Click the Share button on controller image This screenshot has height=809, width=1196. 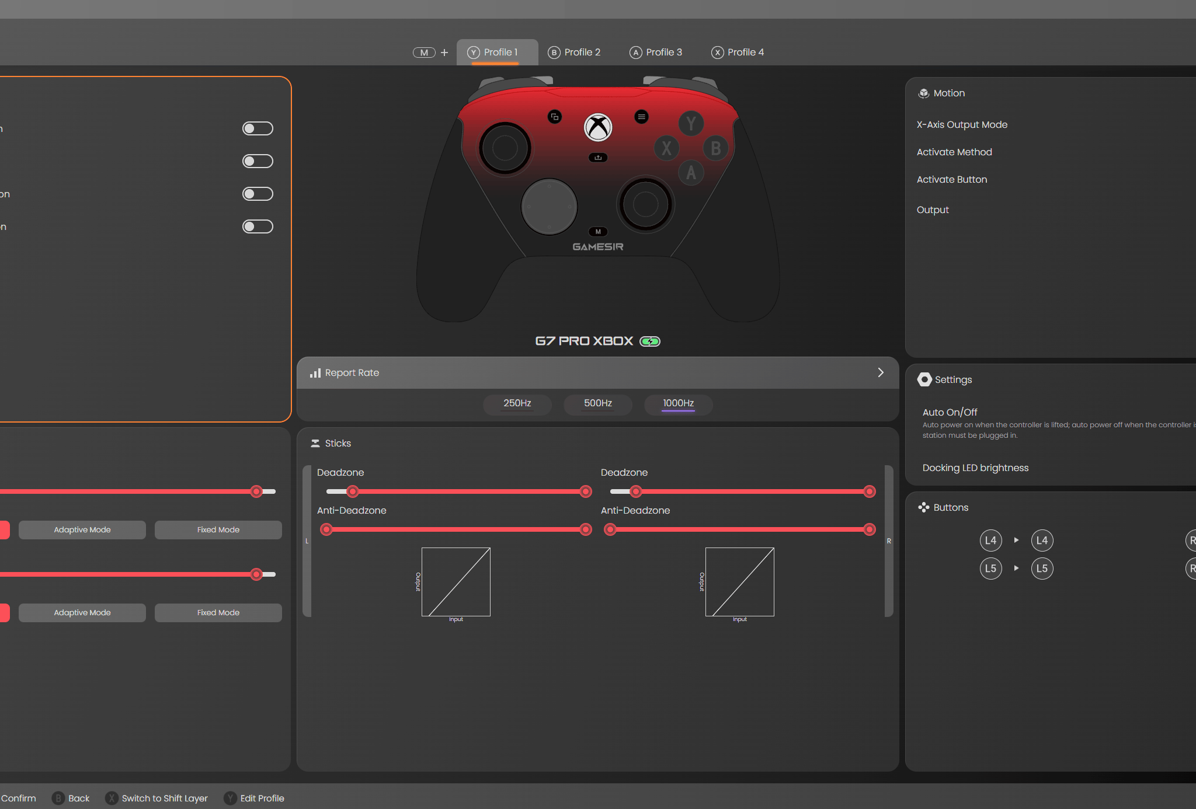598,158
